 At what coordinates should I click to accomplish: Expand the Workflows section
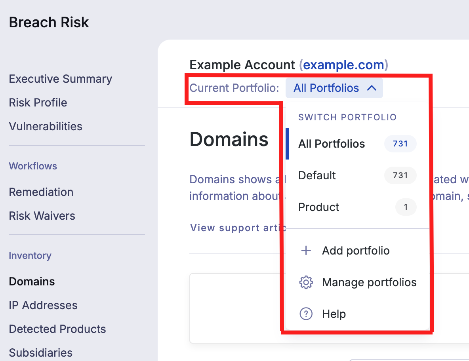33,166
